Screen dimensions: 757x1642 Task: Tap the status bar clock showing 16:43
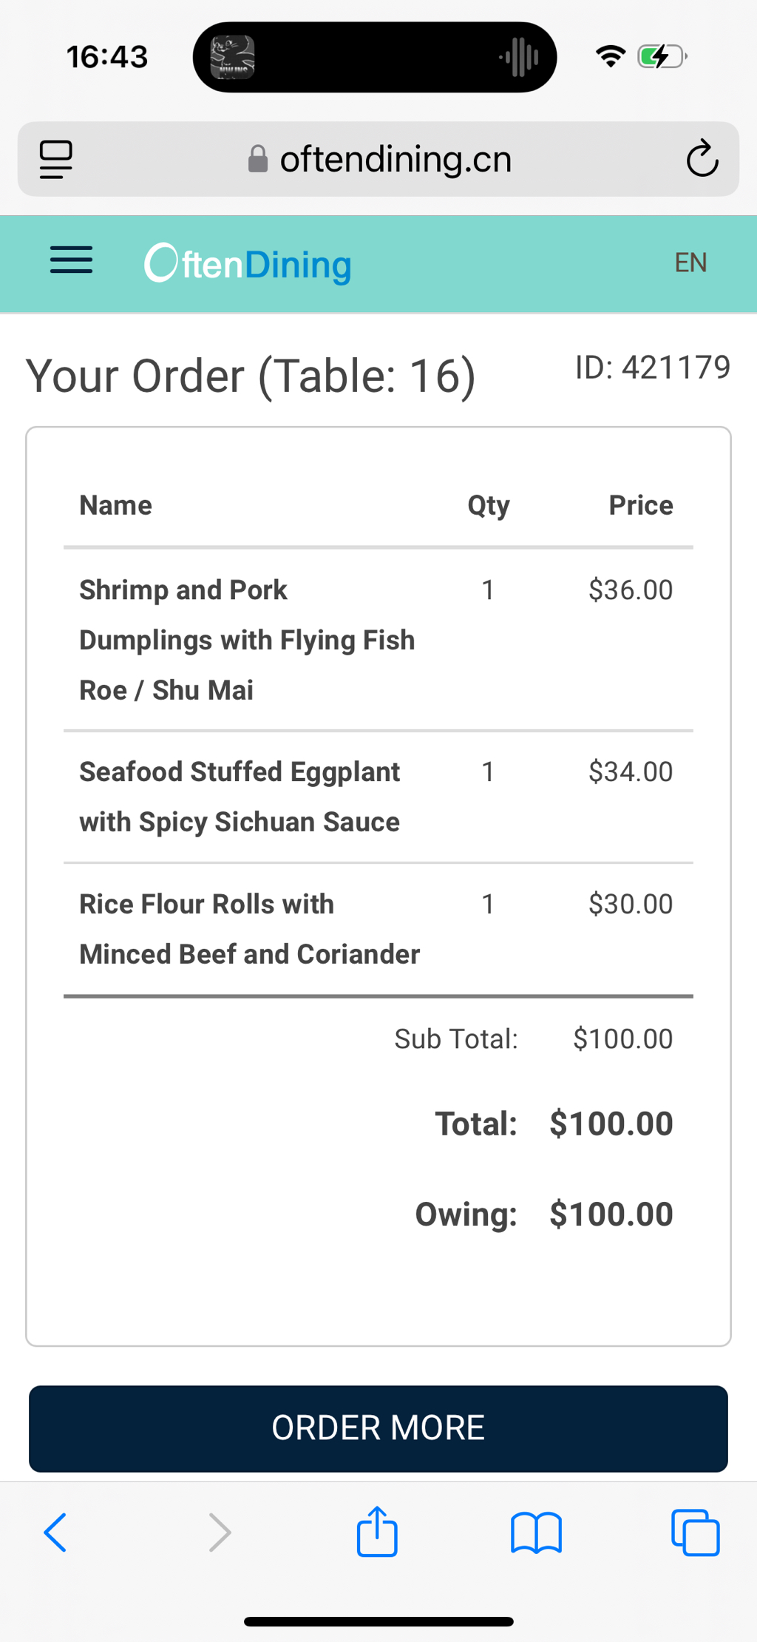(x=107, y=57)
